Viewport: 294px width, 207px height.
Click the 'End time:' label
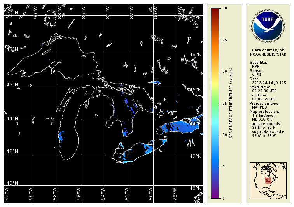coord(259,95)
